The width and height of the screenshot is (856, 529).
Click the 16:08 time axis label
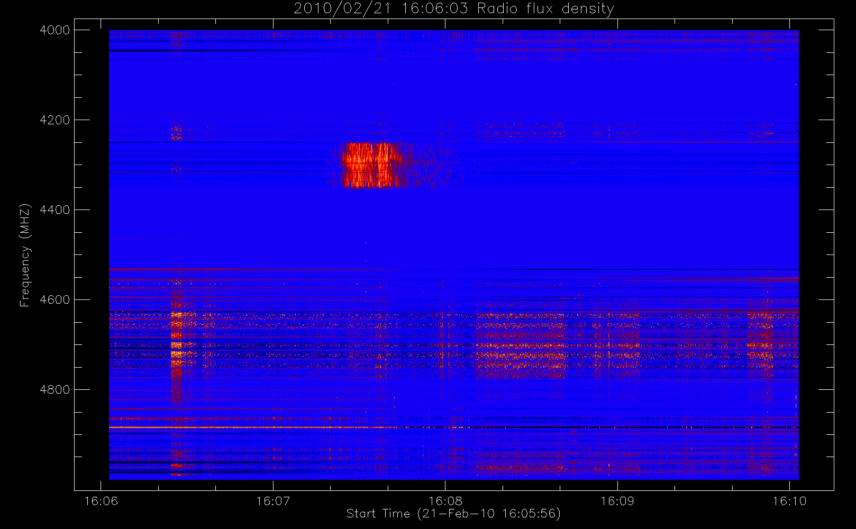(445, 501)
